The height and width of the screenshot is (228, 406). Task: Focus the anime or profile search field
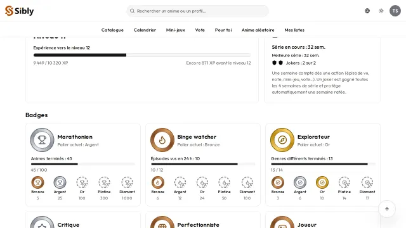197,11
